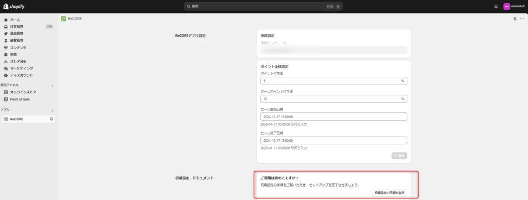Image resolution: width=528 pixels, height=200 pixels.
Task: Edit the セールポイント付与率 field
Action: tap(334, 99)
